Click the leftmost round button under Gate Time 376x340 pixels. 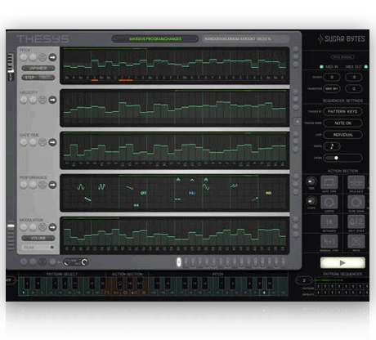coord(24,142)
